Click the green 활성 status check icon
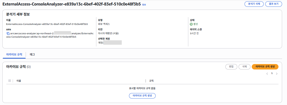This screenshot has width=287, height=105. 191,24
